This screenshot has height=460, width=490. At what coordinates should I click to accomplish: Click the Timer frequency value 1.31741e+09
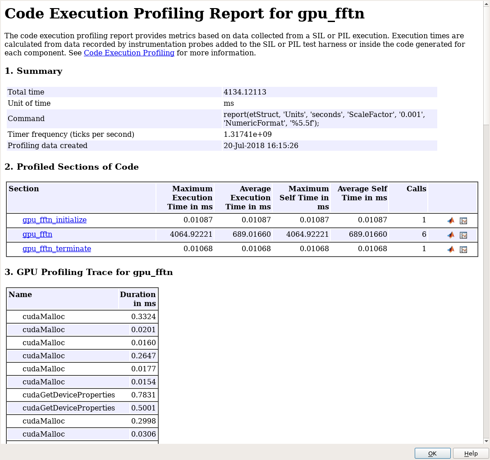(x=247, y=135)
